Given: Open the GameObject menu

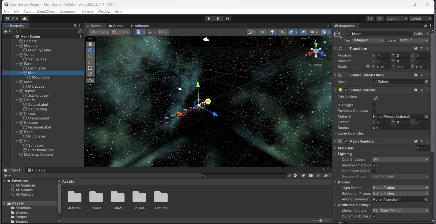Looking at the screenshot, I should tap(46, 11).
